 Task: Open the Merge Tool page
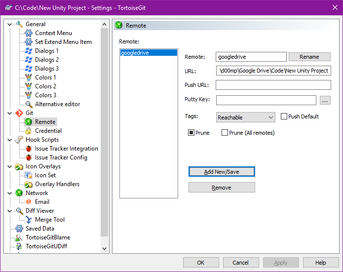click(50, 220)
